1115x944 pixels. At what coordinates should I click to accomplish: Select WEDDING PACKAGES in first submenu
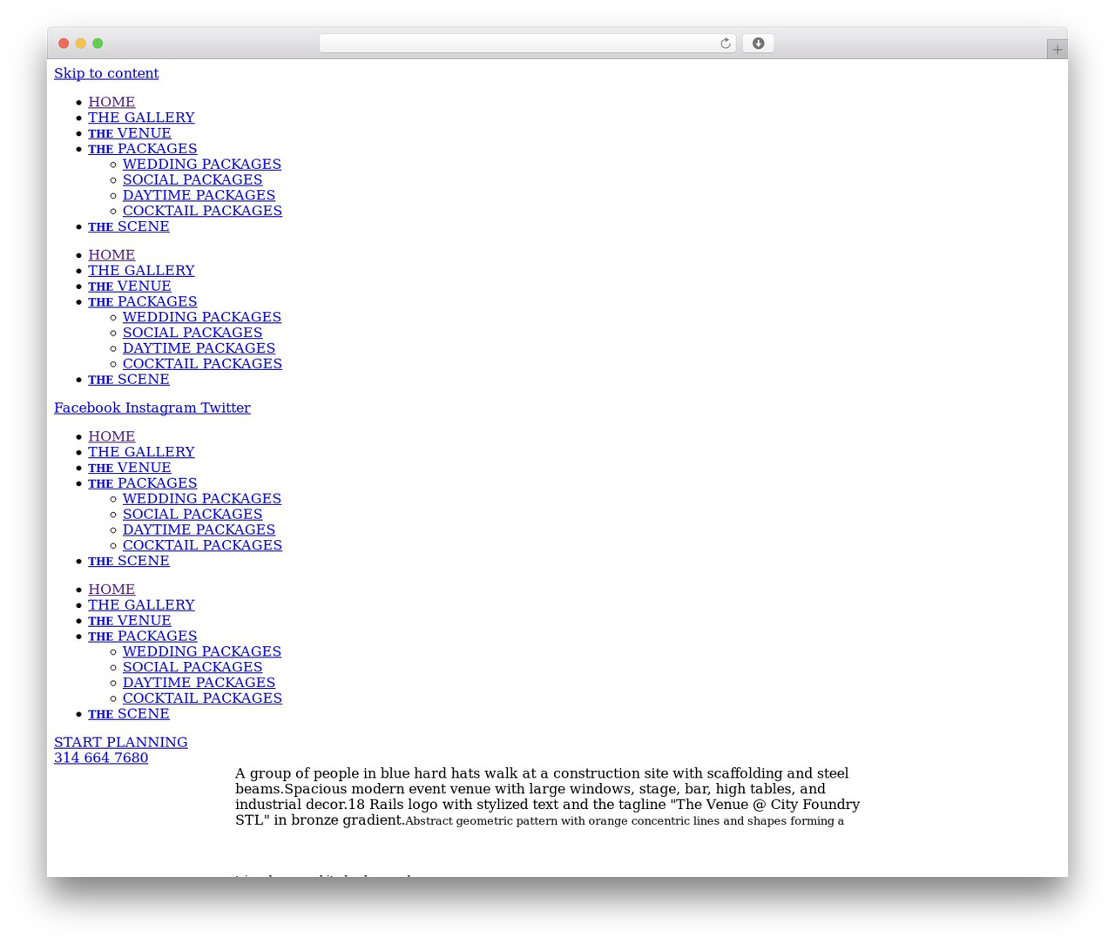coord(202,165)
